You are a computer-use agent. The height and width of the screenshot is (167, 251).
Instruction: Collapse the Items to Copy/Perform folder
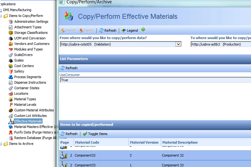click(x=1, y=16)
